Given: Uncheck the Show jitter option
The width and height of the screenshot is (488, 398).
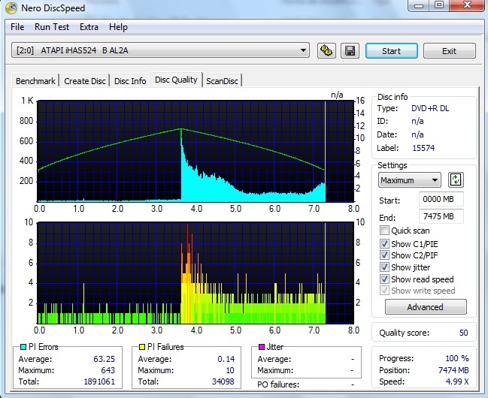Looking at the screenshot, I should (x=385, y=267).
